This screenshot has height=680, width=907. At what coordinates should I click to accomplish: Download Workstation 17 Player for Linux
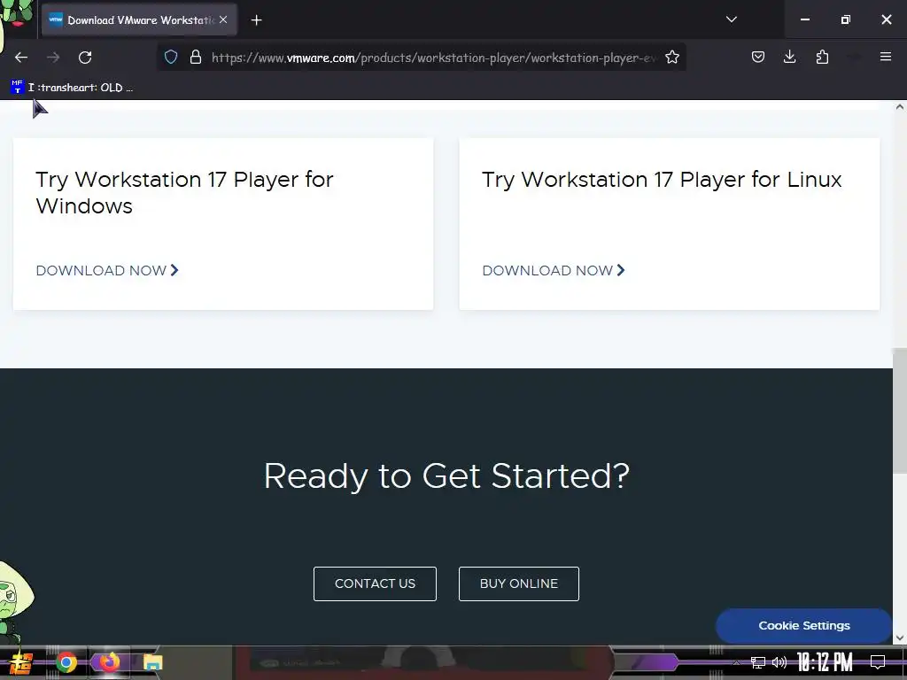coord(554,271)
